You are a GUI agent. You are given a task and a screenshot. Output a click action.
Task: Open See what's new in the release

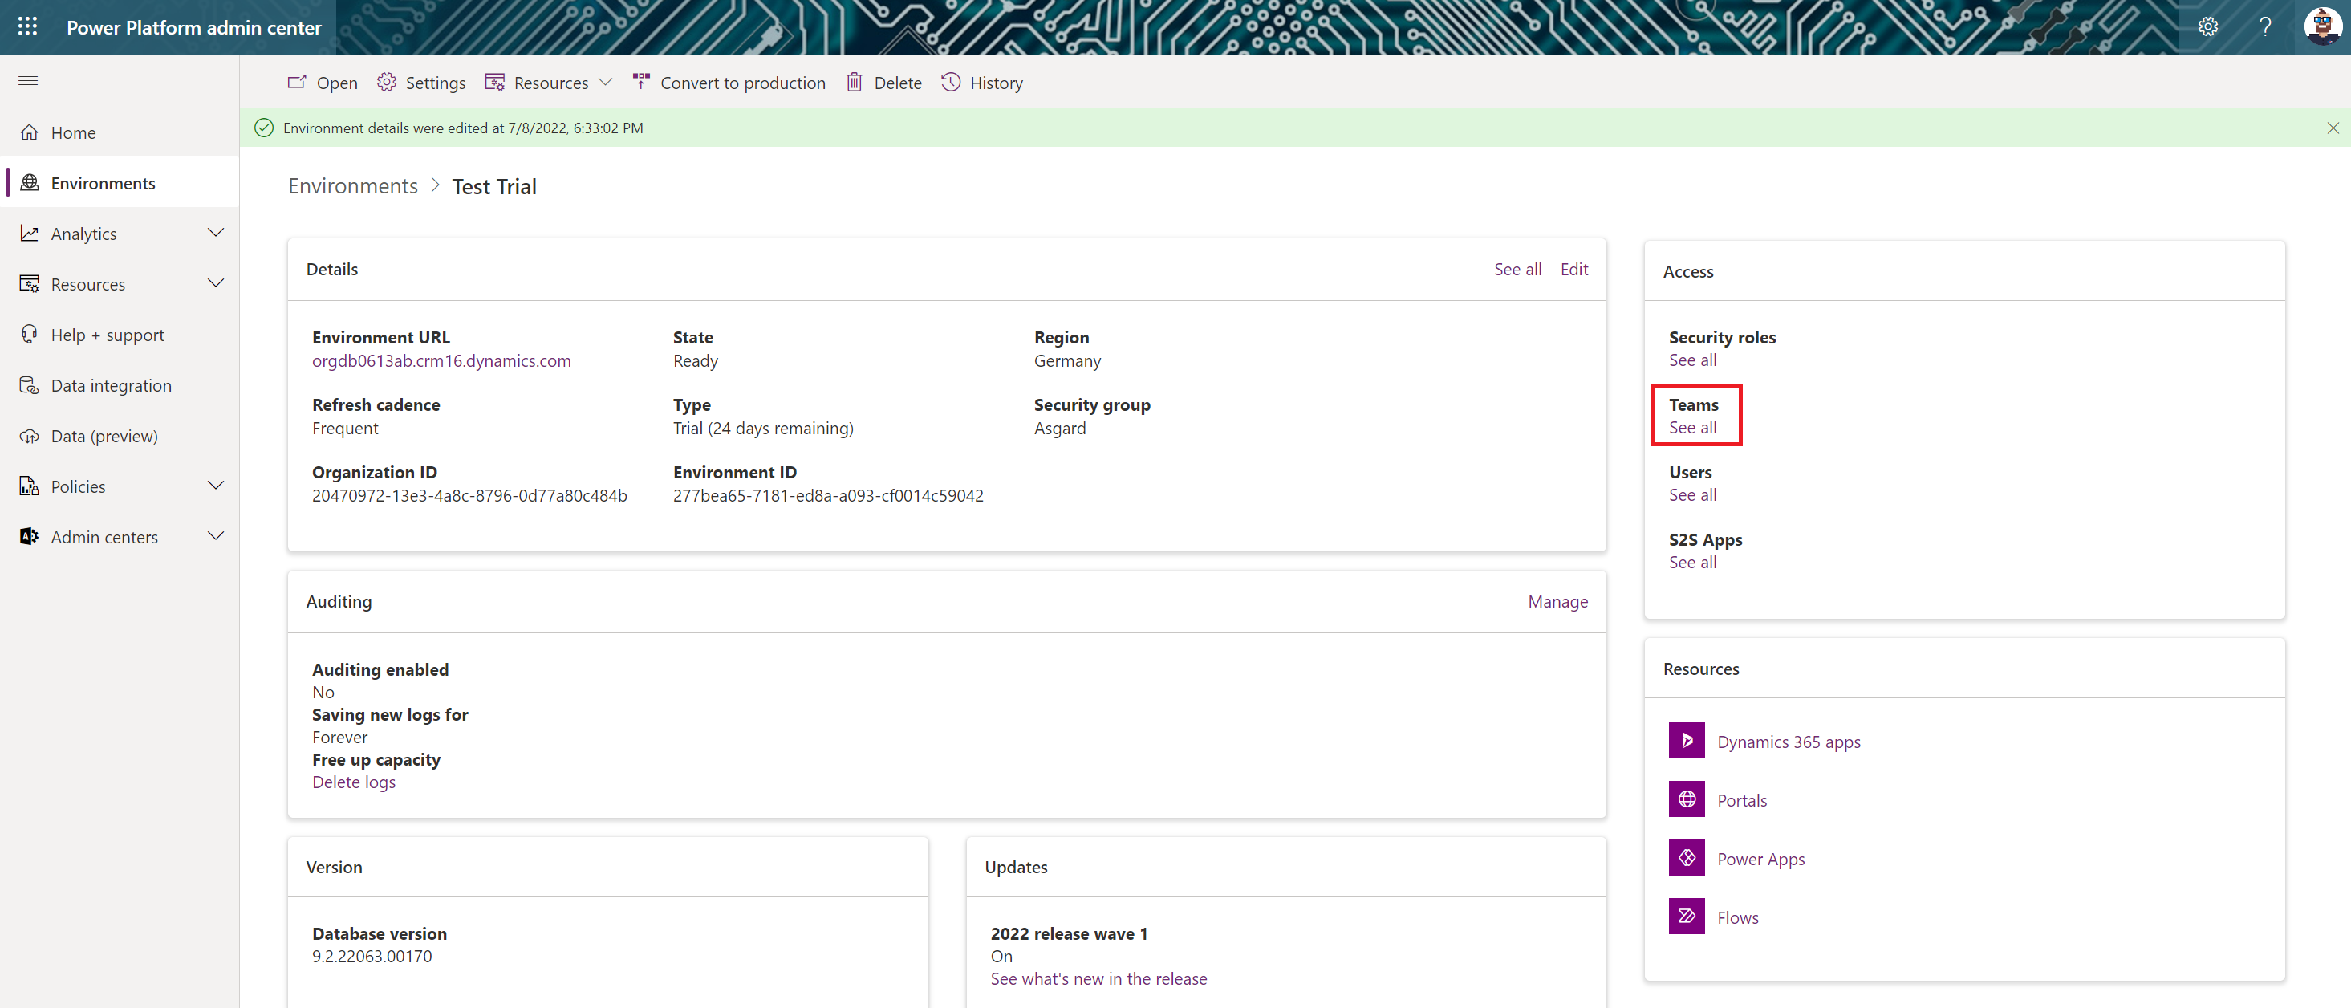[x=1098, y=979]
